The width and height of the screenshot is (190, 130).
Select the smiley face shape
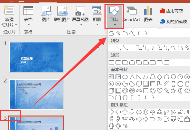tap(153, 91)
